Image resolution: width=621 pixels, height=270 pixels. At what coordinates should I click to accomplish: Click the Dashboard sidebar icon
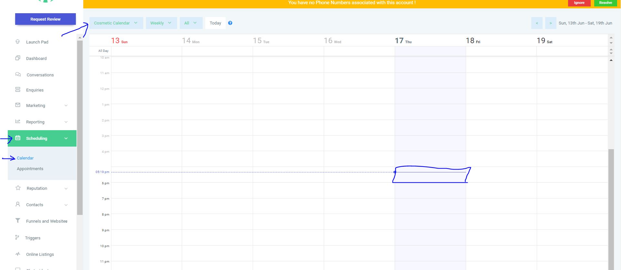[x=18, y=58]
